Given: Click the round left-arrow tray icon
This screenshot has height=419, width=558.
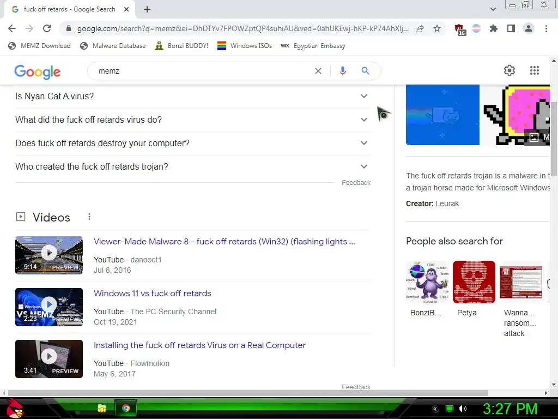Looking at the screenshot, I should pos(435,409).
